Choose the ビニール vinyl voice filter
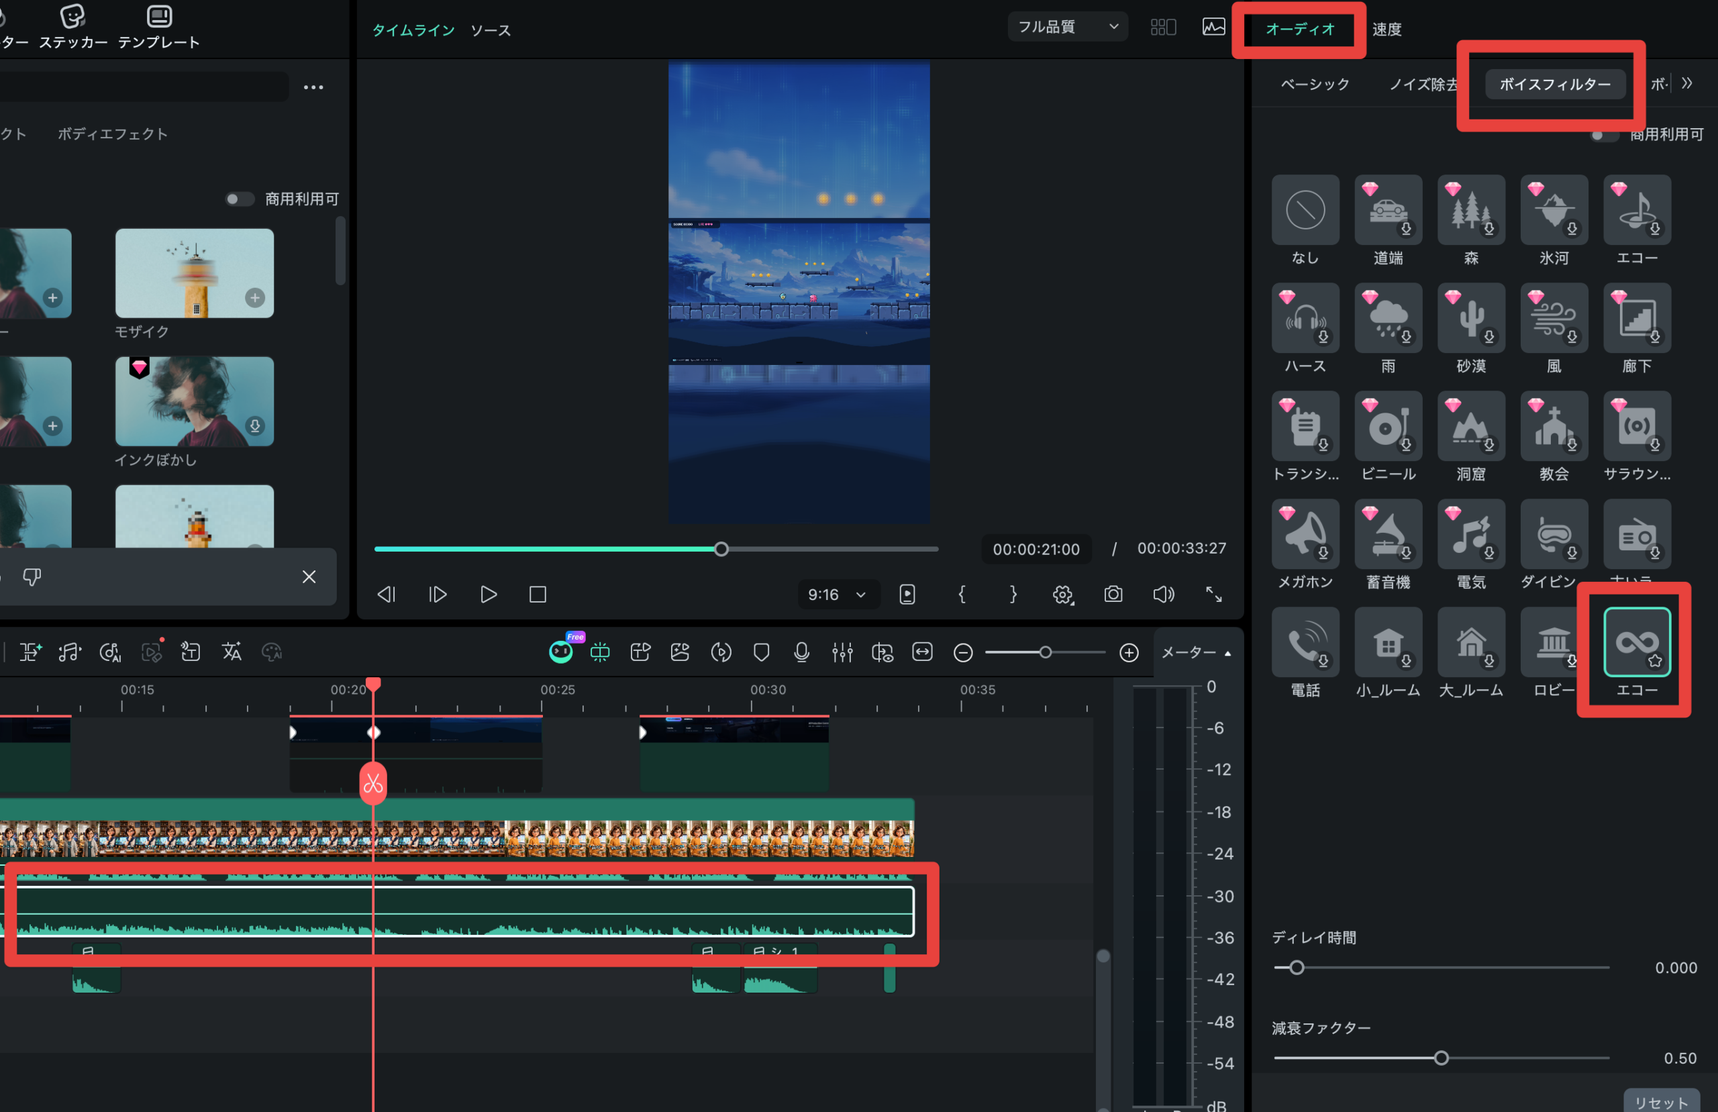Screen dimensions: 1718x1112 (x=1387, y=426)
